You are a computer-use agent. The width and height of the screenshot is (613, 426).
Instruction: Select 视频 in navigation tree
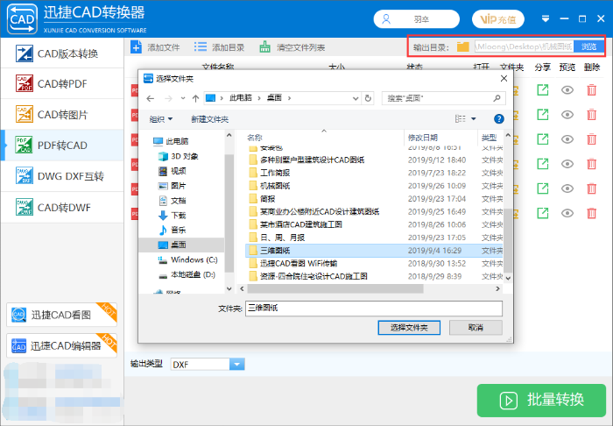click(x=173, y=171)
